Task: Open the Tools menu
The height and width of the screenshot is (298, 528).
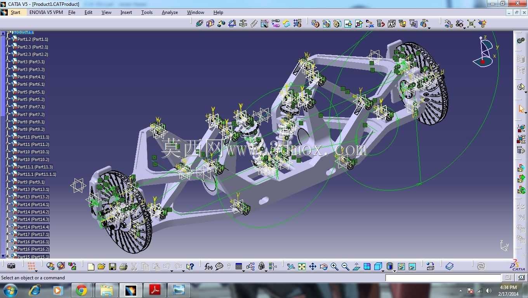Action: (x=147, y=12)
